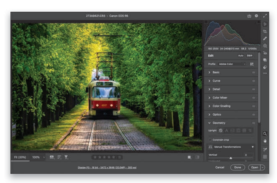The width and height of the screenshot is (277, 183).
Task: Enable the Constrain crop checkbox
Action: pyautogui.click(x=210, y=140)
